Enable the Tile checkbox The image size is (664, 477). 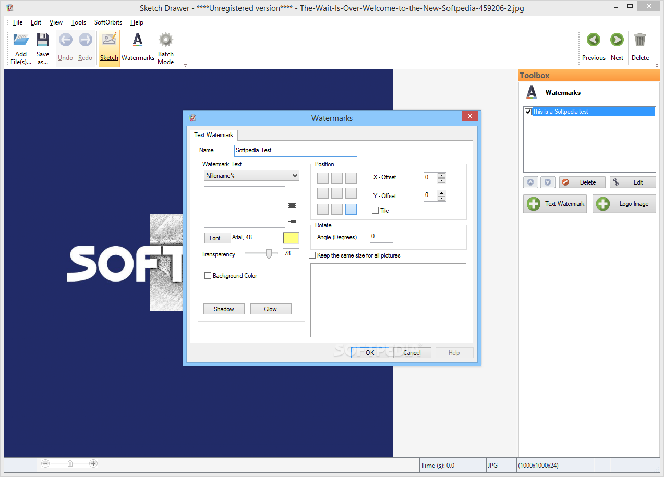[x=375, y=211]
